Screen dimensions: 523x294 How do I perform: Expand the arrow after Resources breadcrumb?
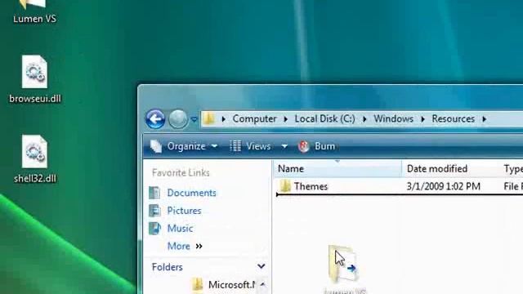coord(484,119)
